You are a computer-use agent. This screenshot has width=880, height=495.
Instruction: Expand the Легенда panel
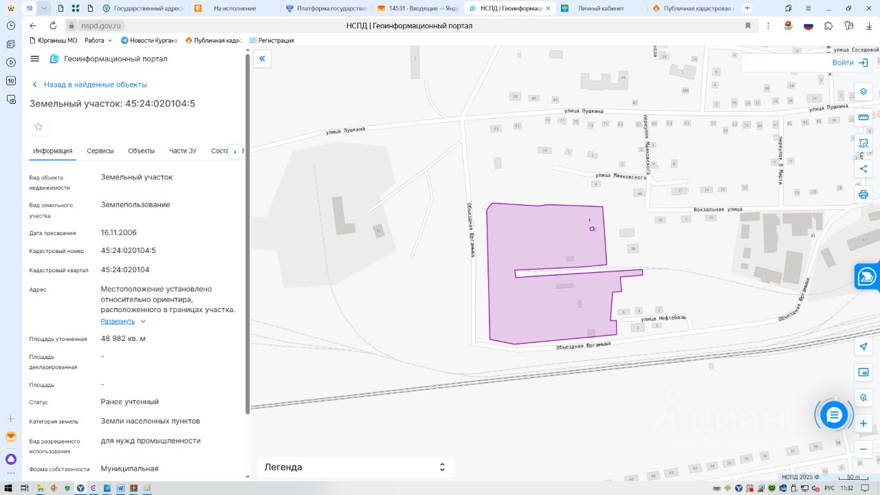[355, 467]
